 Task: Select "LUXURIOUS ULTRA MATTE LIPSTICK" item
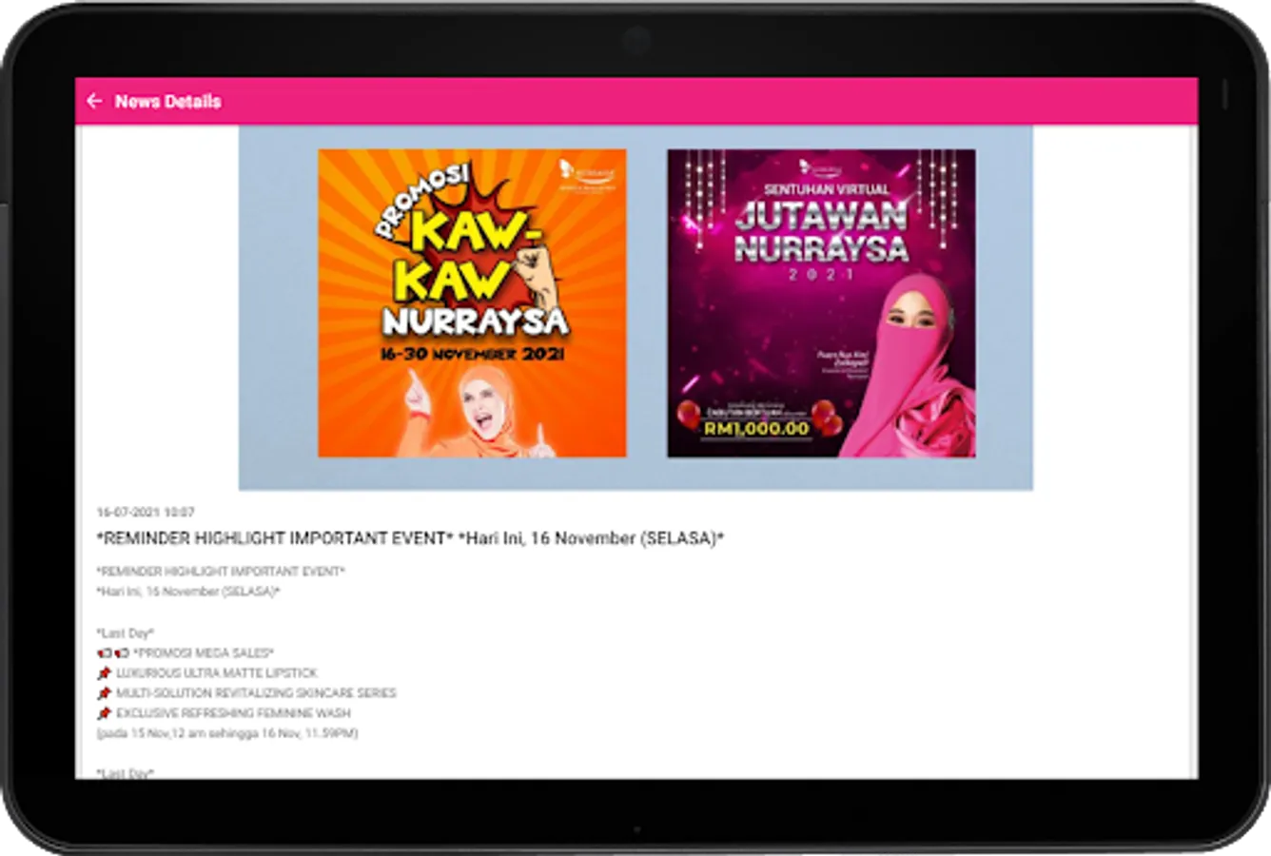pos(217,673)
